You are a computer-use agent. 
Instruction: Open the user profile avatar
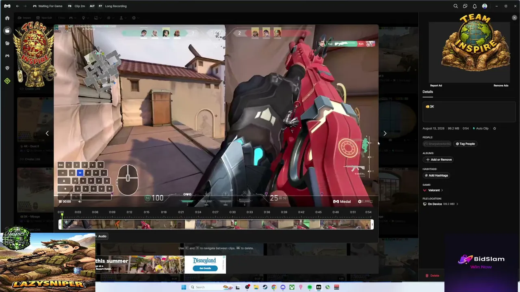[485, 6]
